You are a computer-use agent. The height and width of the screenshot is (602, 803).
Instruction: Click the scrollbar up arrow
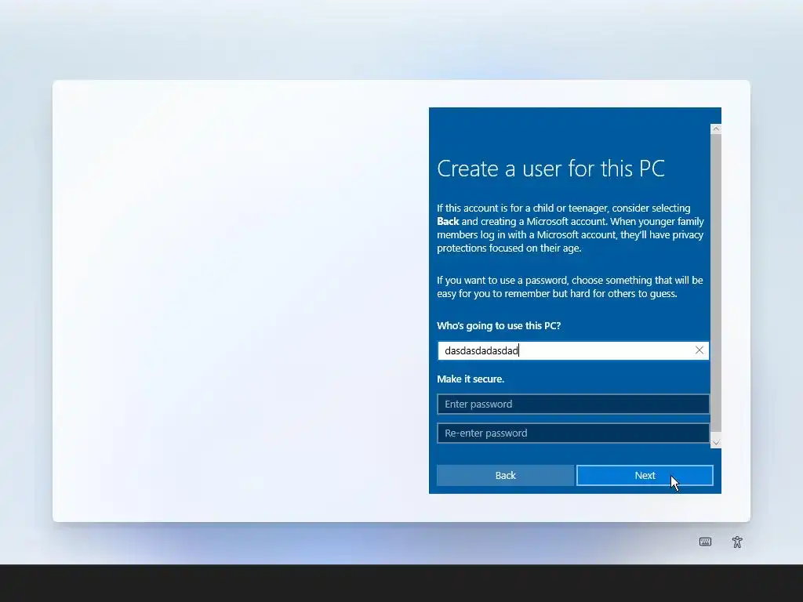[x=716, y=129]
